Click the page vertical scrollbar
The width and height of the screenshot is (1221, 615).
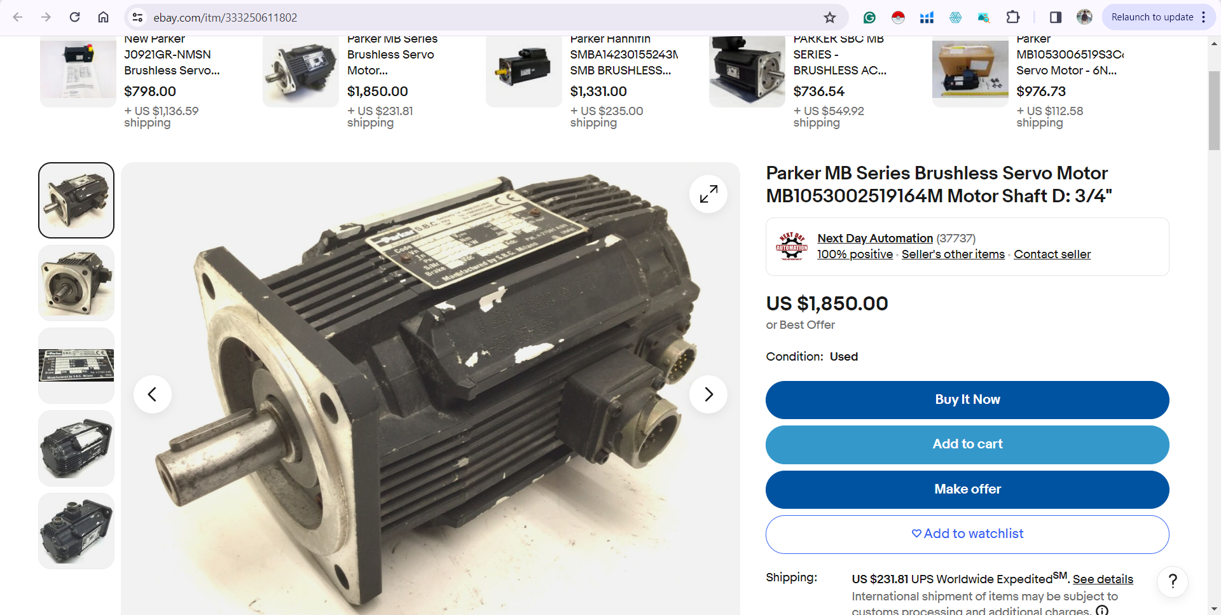1214,111
